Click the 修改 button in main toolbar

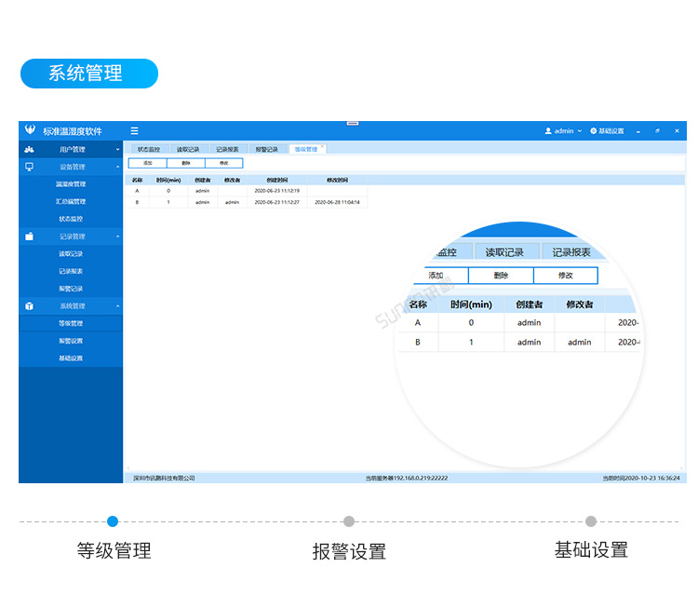click(224, 163)
